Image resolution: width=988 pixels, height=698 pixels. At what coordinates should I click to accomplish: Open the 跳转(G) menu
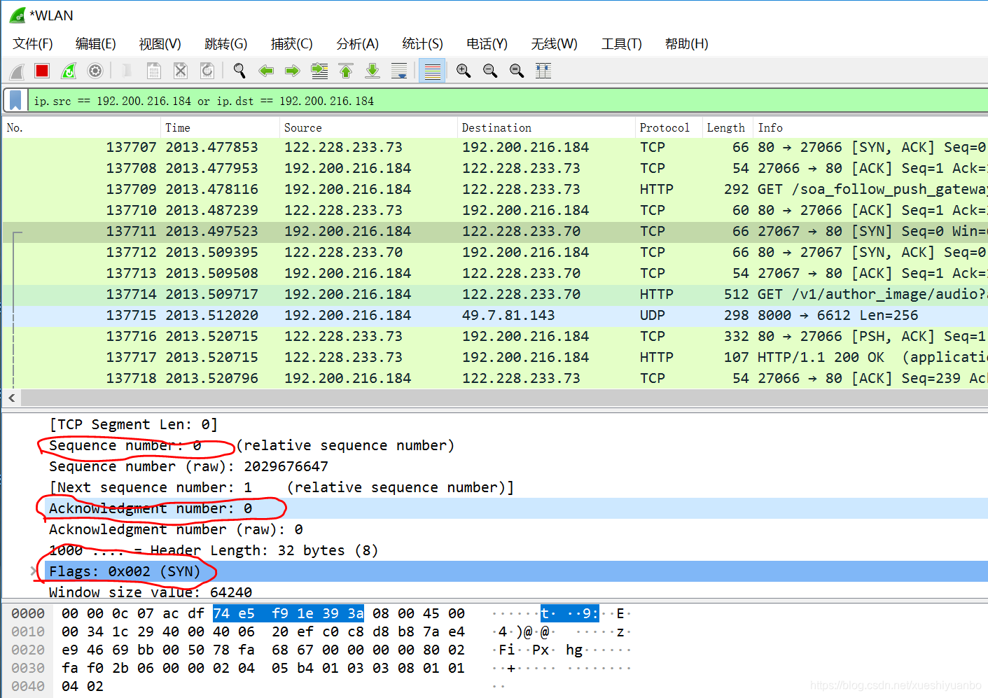[x=226, y=44]
